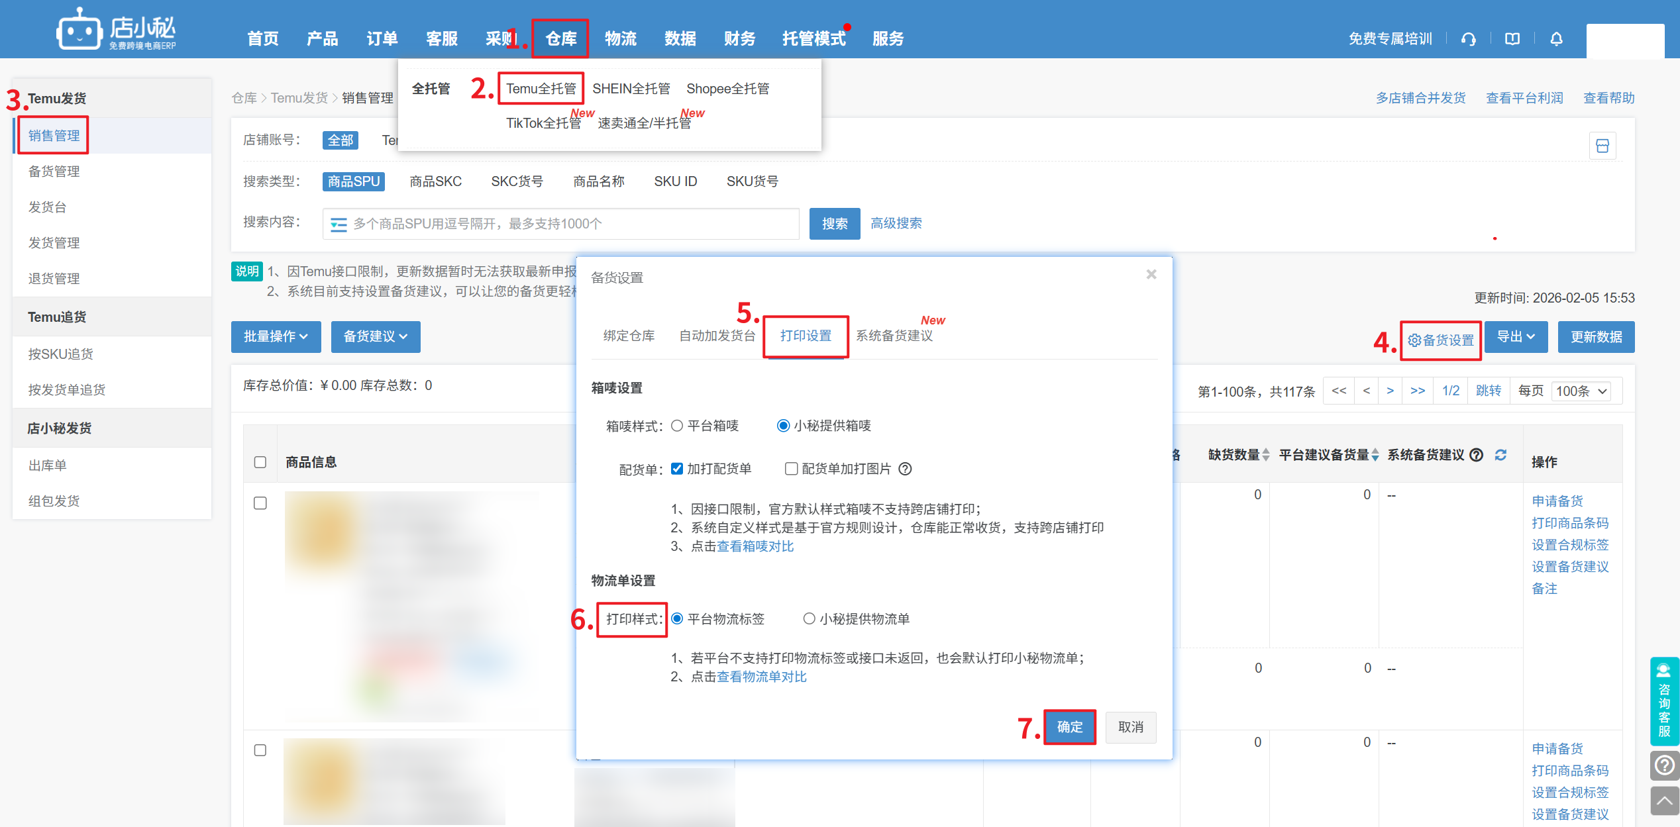The height and width of the screenshot is (827, 1680).
Task: Close the 备货设置 dialog with X
Action: [1151, 274]
